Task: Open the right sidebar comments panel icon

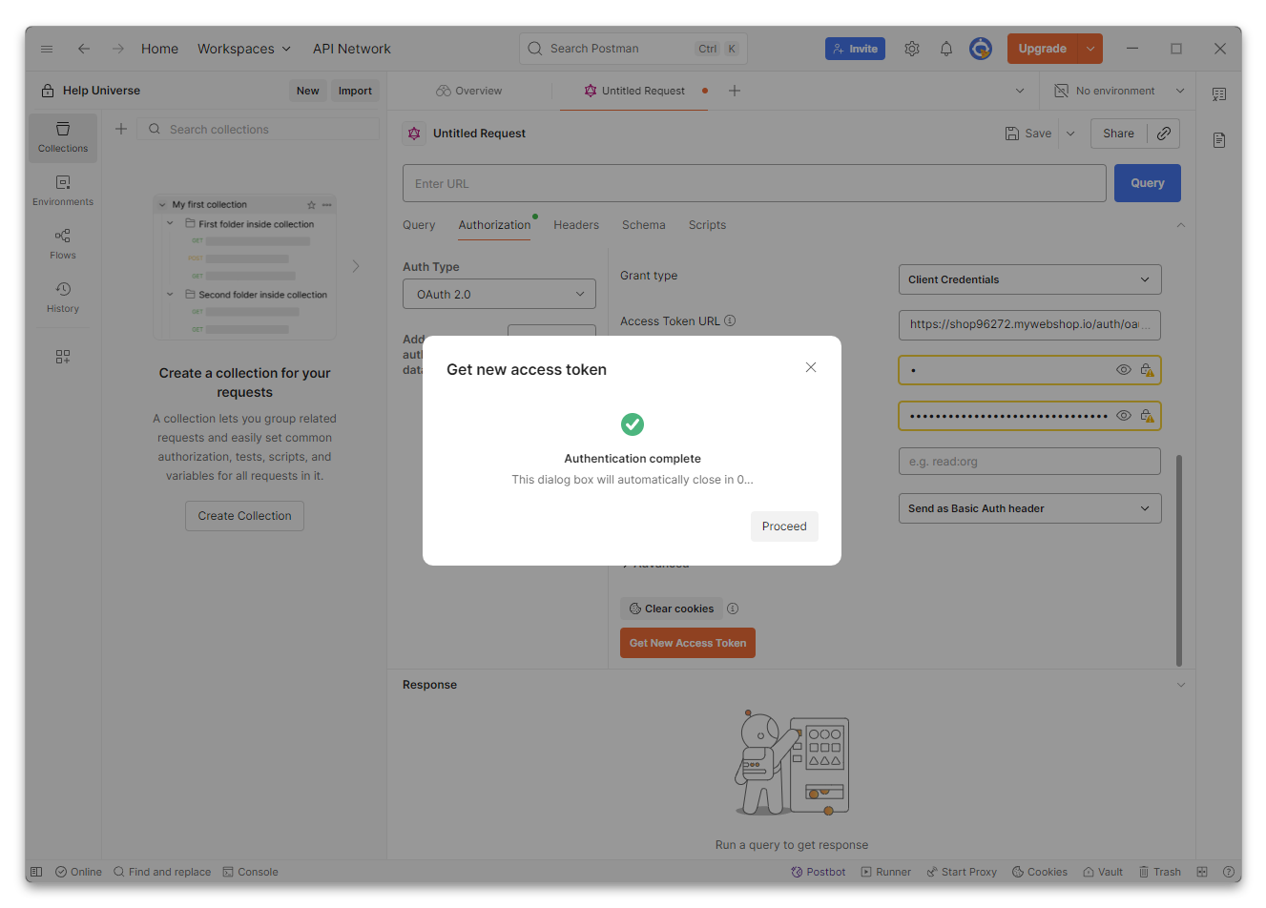Action: 1219,94
